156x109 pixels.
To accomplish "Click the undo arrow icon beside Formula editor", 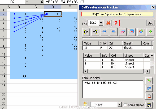I will pos(149,88).
